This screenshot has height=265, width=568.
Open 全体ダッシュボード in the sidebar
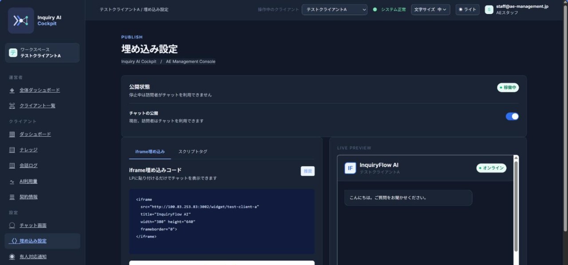point(39,90)
